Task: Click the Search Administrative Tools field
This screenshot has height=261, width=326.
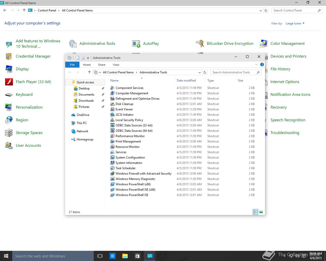Action: pyautogui.click(x=236, y=72)
